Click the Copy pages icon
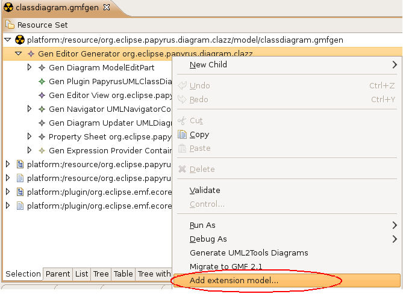The height and width of the screenshot is (294, 403). click(183, 135)
